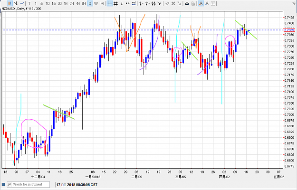
Task: Toggle the chart grid icon
Action: click(x=115, y=3)
